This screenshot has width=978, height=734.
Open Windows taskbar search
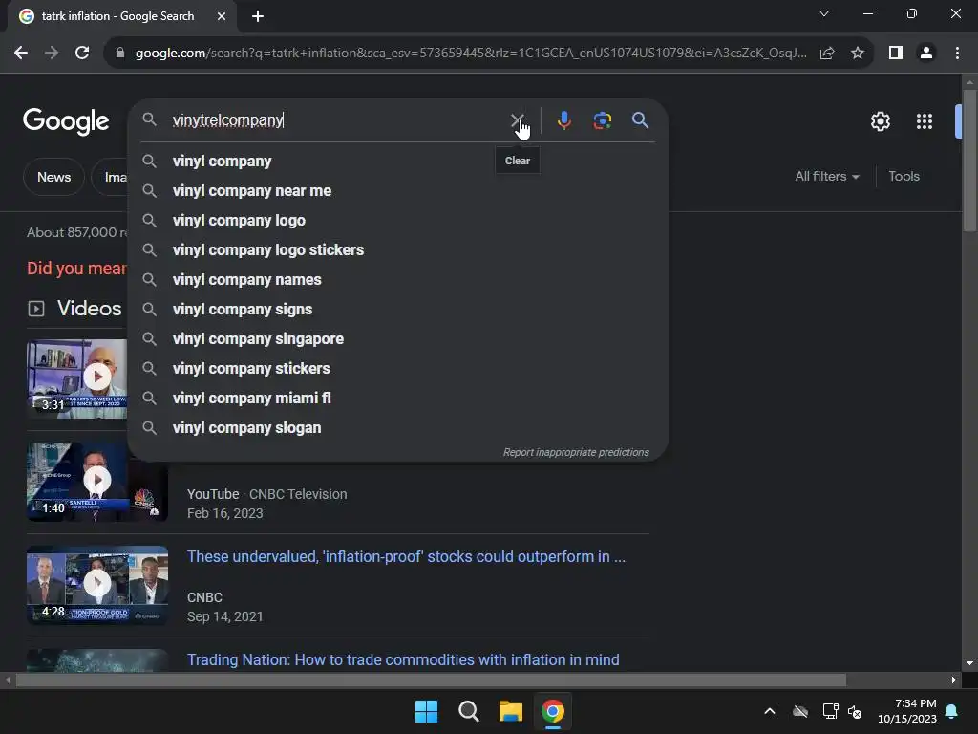click(468, 711)
